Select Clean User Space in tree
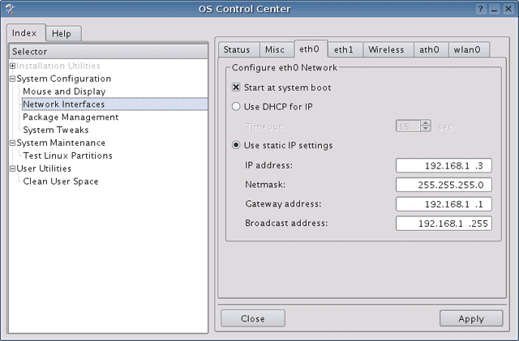519x341 pixels. click(61, 181)
